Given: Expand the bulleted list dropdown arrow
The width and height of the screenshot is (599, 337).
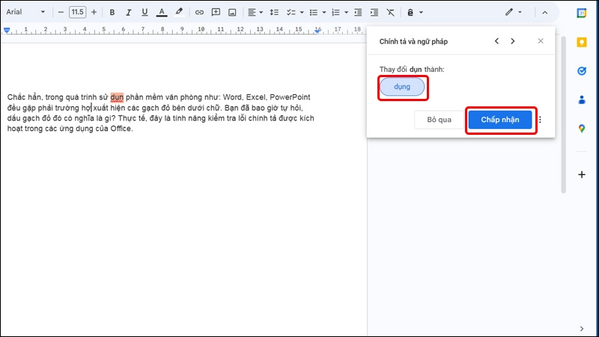Looking at the screenshot, I should [324, 12].
